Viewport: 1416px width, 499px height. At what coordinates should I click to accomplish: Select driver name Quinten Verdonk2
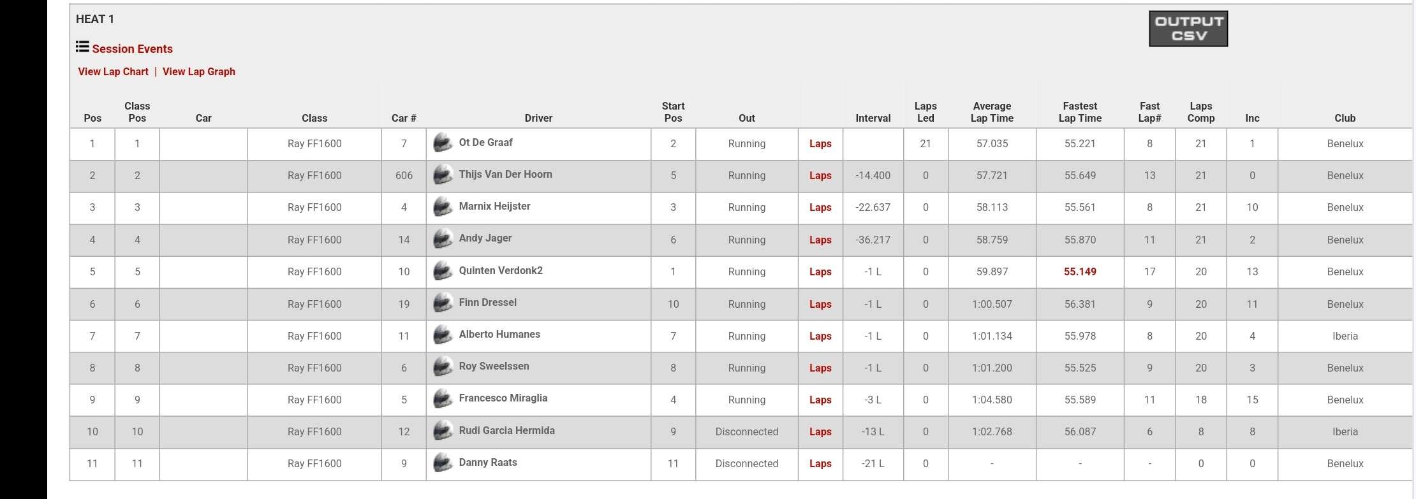coord(501,271)
